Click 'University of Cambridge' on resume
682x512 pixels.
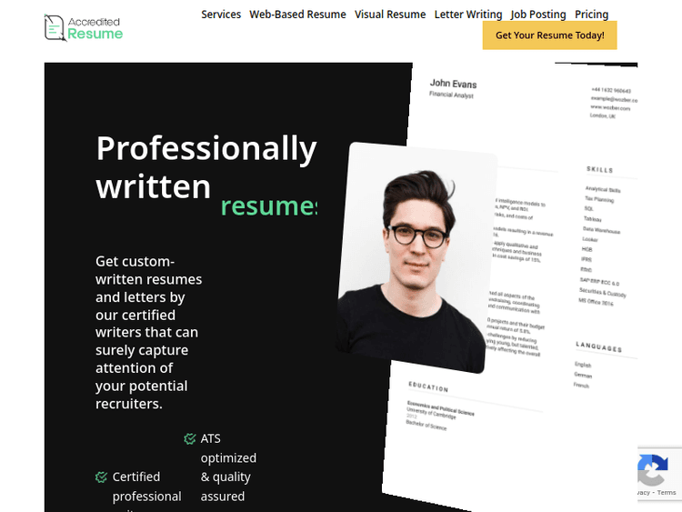pos(431,413)
